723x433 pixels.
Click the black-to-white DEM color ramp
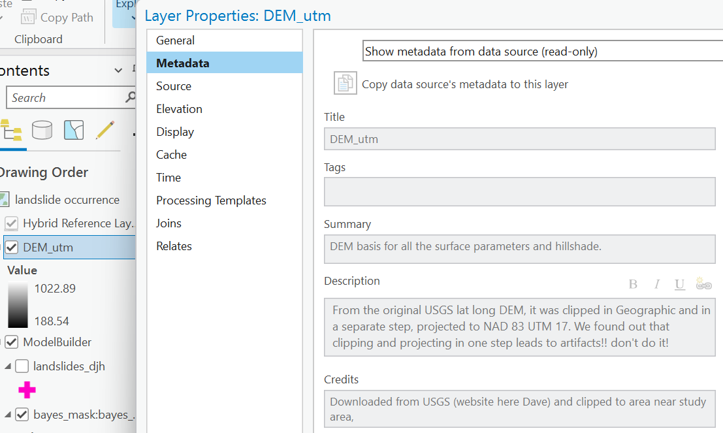tap(18, 305)
